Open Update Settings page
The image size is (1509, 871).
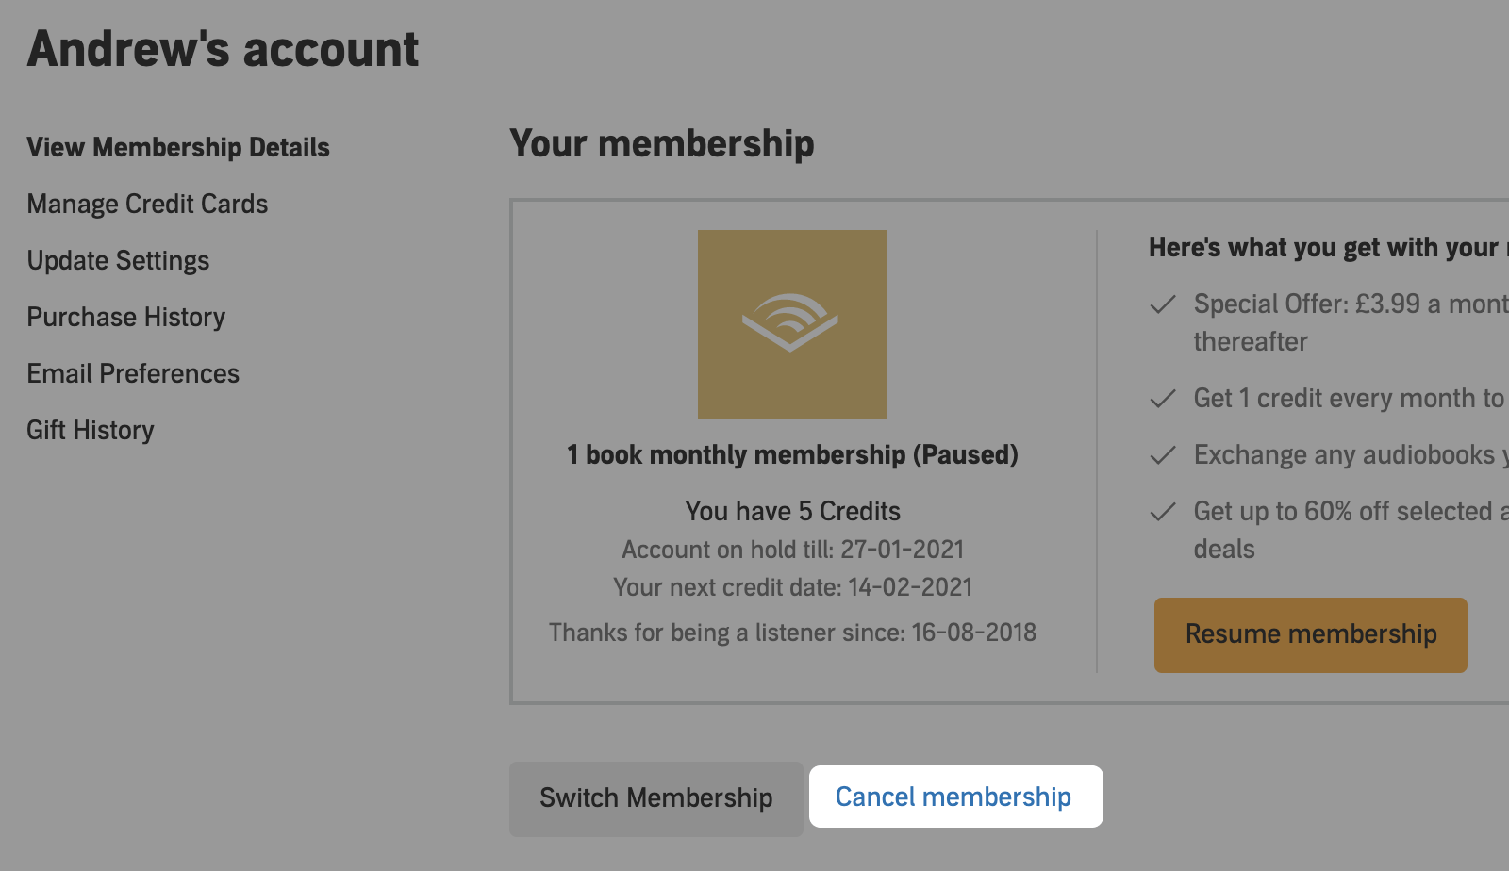tap(118, 260)
